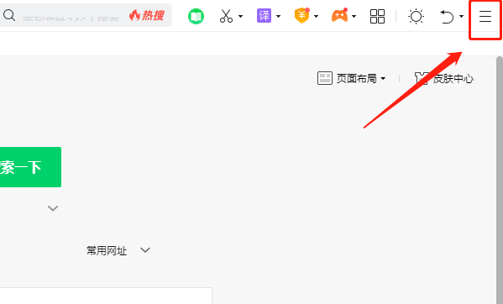
Task: Click the green 搜索一下 search button
Action: [30, 167]
